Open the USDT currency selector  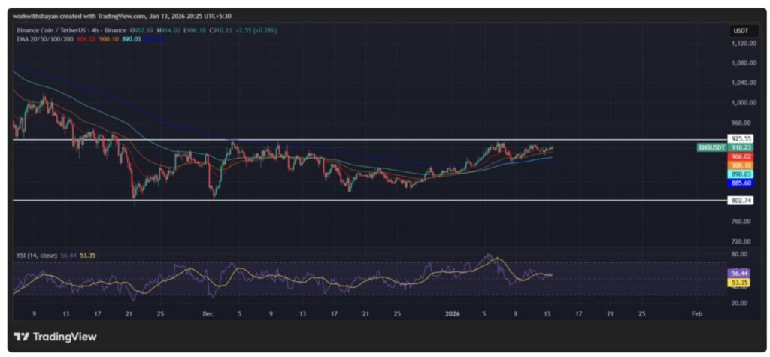pos(739,31)
